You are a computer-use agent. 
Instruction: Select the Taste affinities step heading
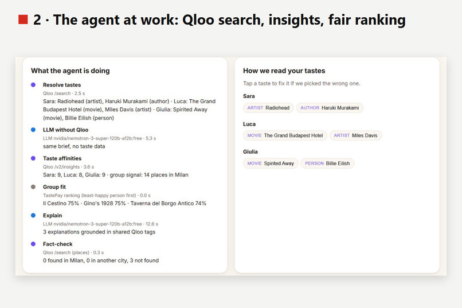[62, 158]
